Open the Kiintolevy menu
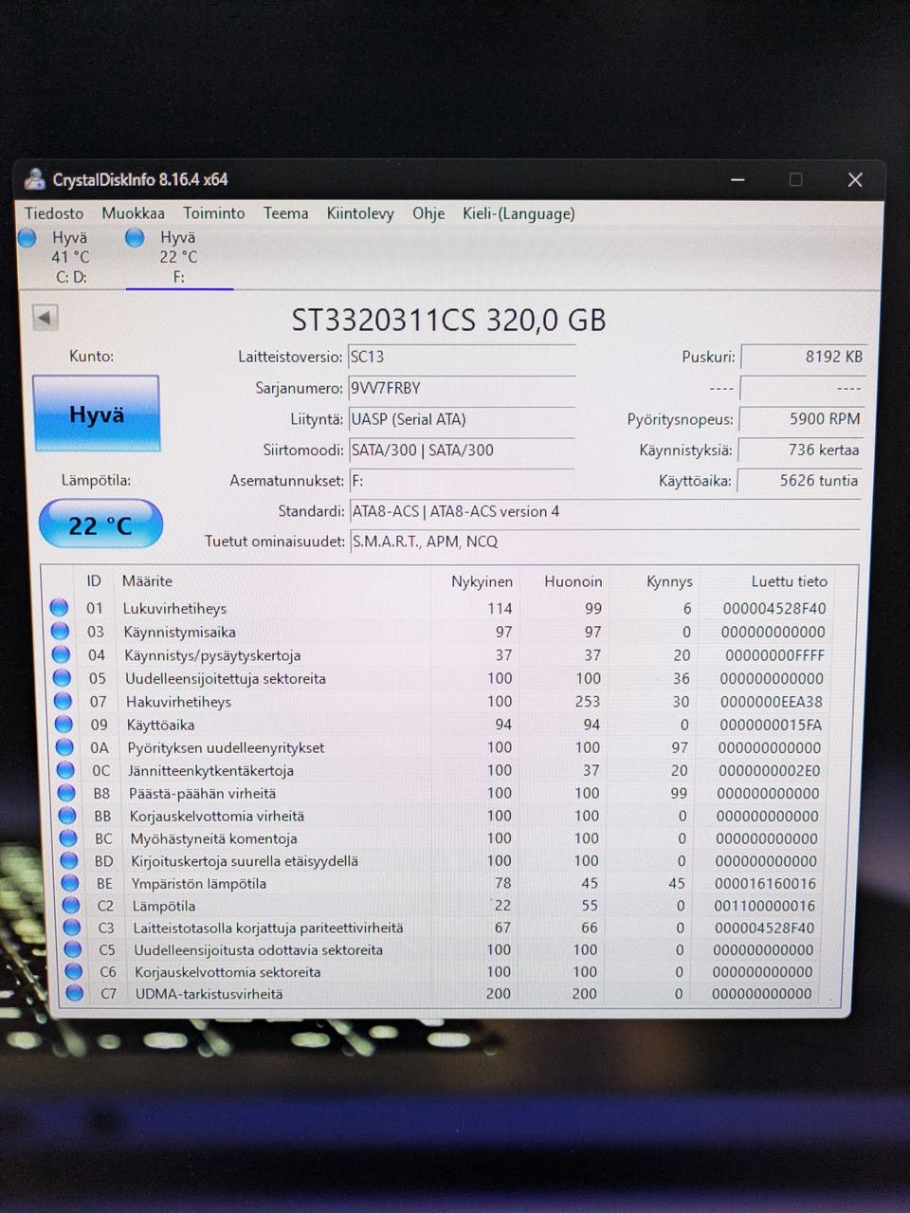910x1213 pixels. tap(360, 213)
